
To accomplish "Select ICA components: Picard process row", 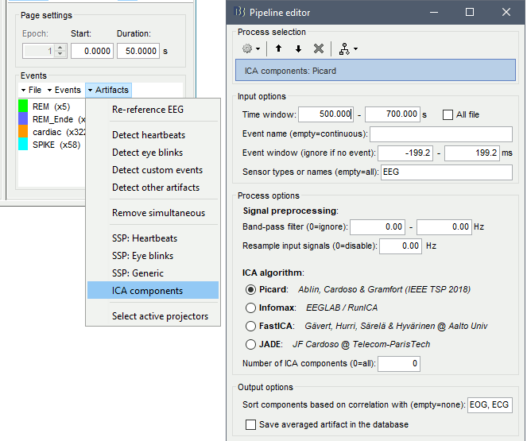I will click(x=375, y=70).
